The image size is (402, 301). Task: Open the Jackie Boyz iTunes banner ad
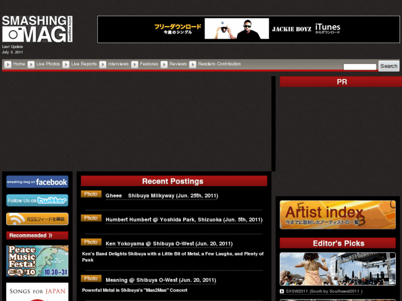248,29
